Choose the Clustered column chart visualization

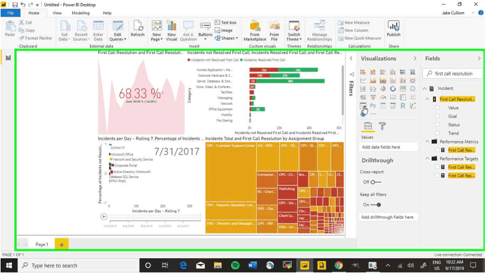click(392, 72)
